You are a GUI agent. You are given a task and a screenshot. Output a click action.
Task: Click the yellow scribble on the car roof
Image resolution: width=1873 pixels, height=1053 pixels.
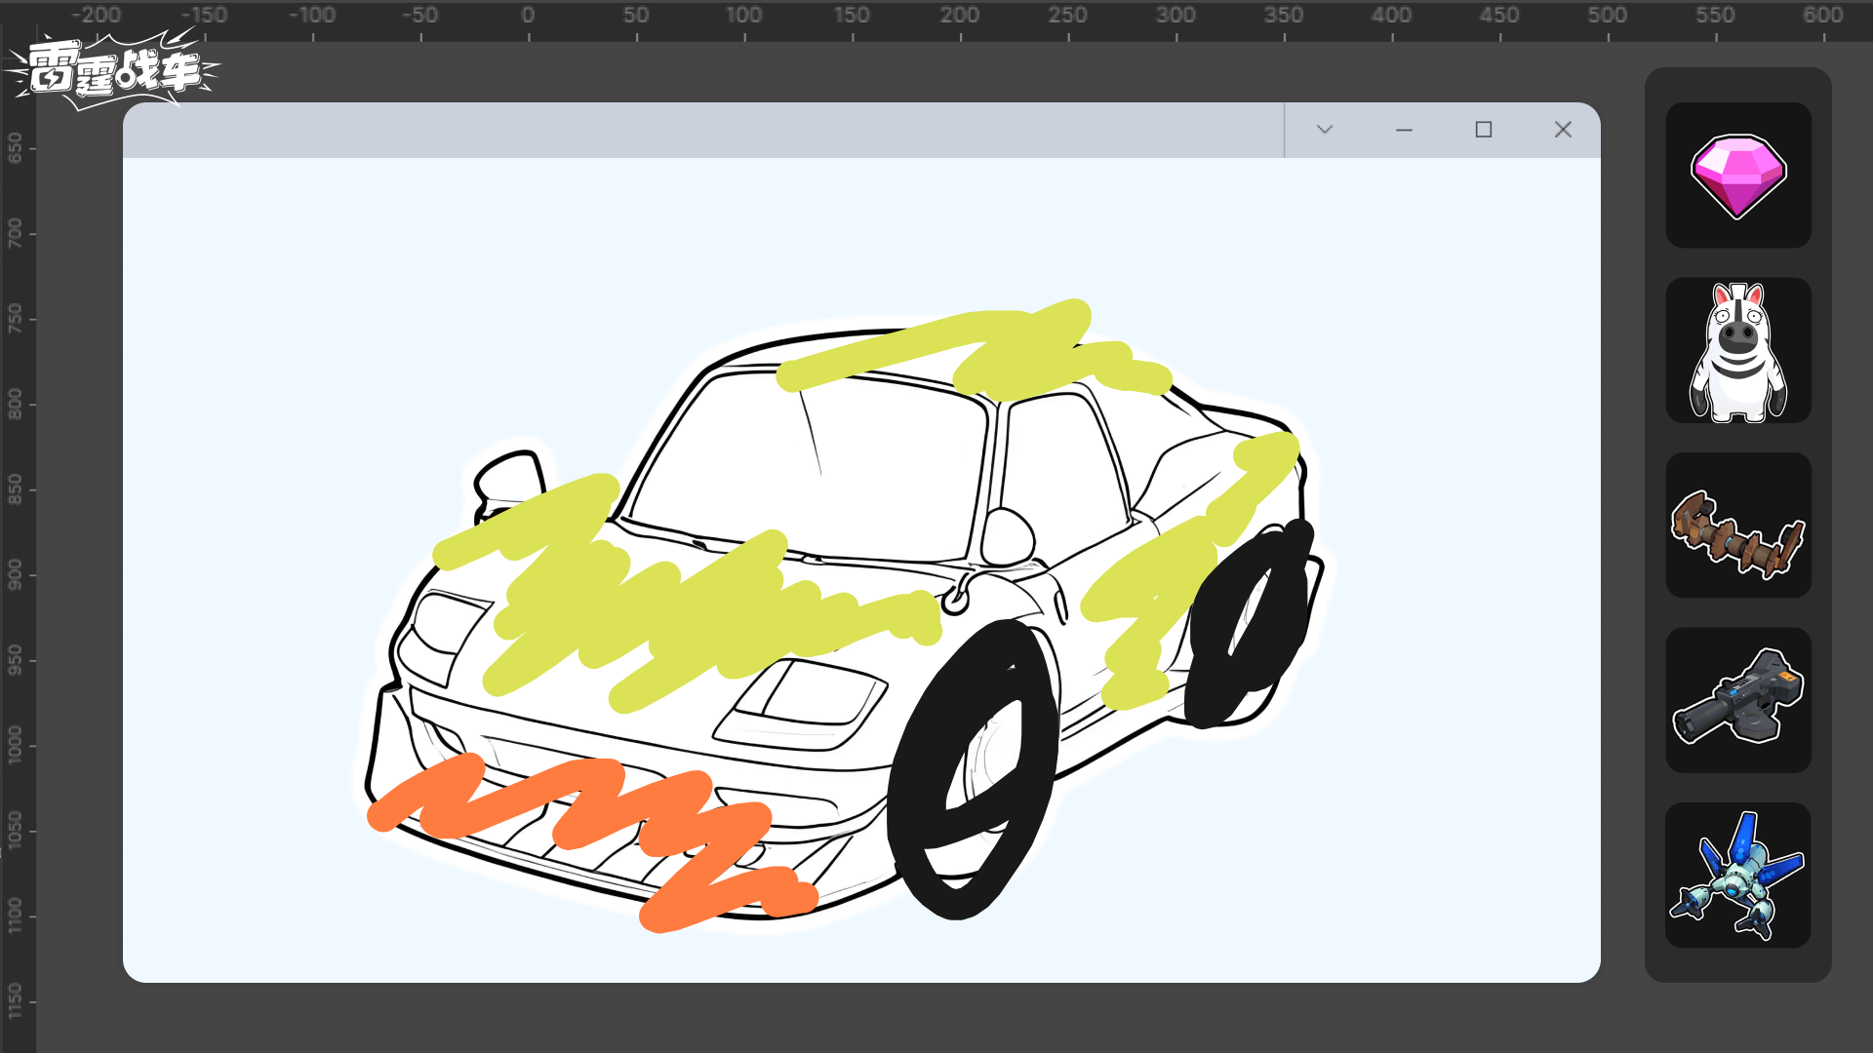(x=976, y=349)
